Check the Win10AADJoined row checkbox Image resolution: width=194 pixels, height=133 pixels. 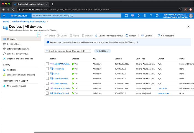click(x=47, y=93)
